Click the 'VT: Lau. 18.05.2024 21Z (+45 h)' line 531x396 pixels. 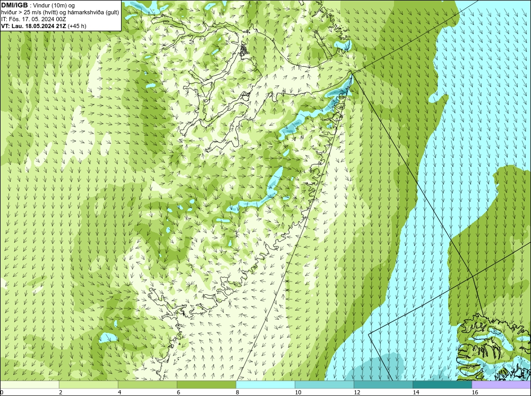tap(44, 26)
